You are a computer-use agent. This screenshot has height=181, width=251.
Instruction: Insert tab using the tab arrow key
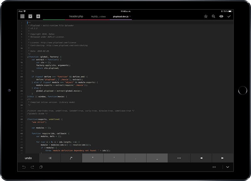(50, 158)
